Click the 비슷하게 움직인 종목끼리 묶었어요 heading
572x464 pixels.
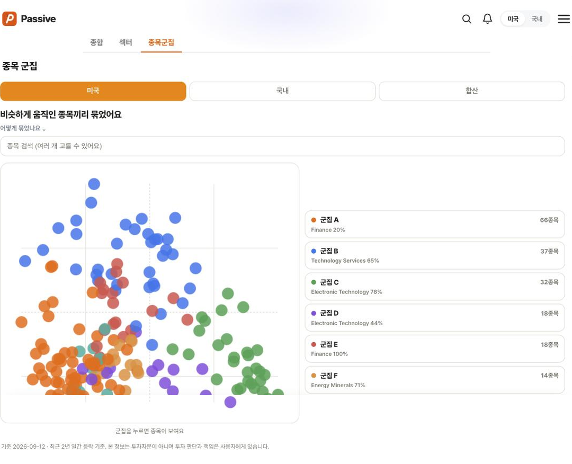[61, 114]
